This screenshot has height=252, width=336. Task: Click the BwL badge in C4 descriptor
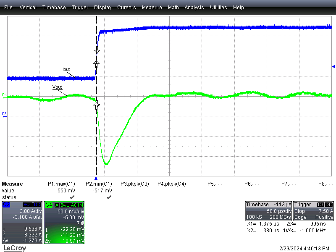click(x=64, y=205)
